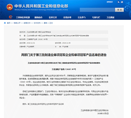Go to 政策文件 in the breadcrumb
The image size is (131, 118).
(x=27, y=23)
